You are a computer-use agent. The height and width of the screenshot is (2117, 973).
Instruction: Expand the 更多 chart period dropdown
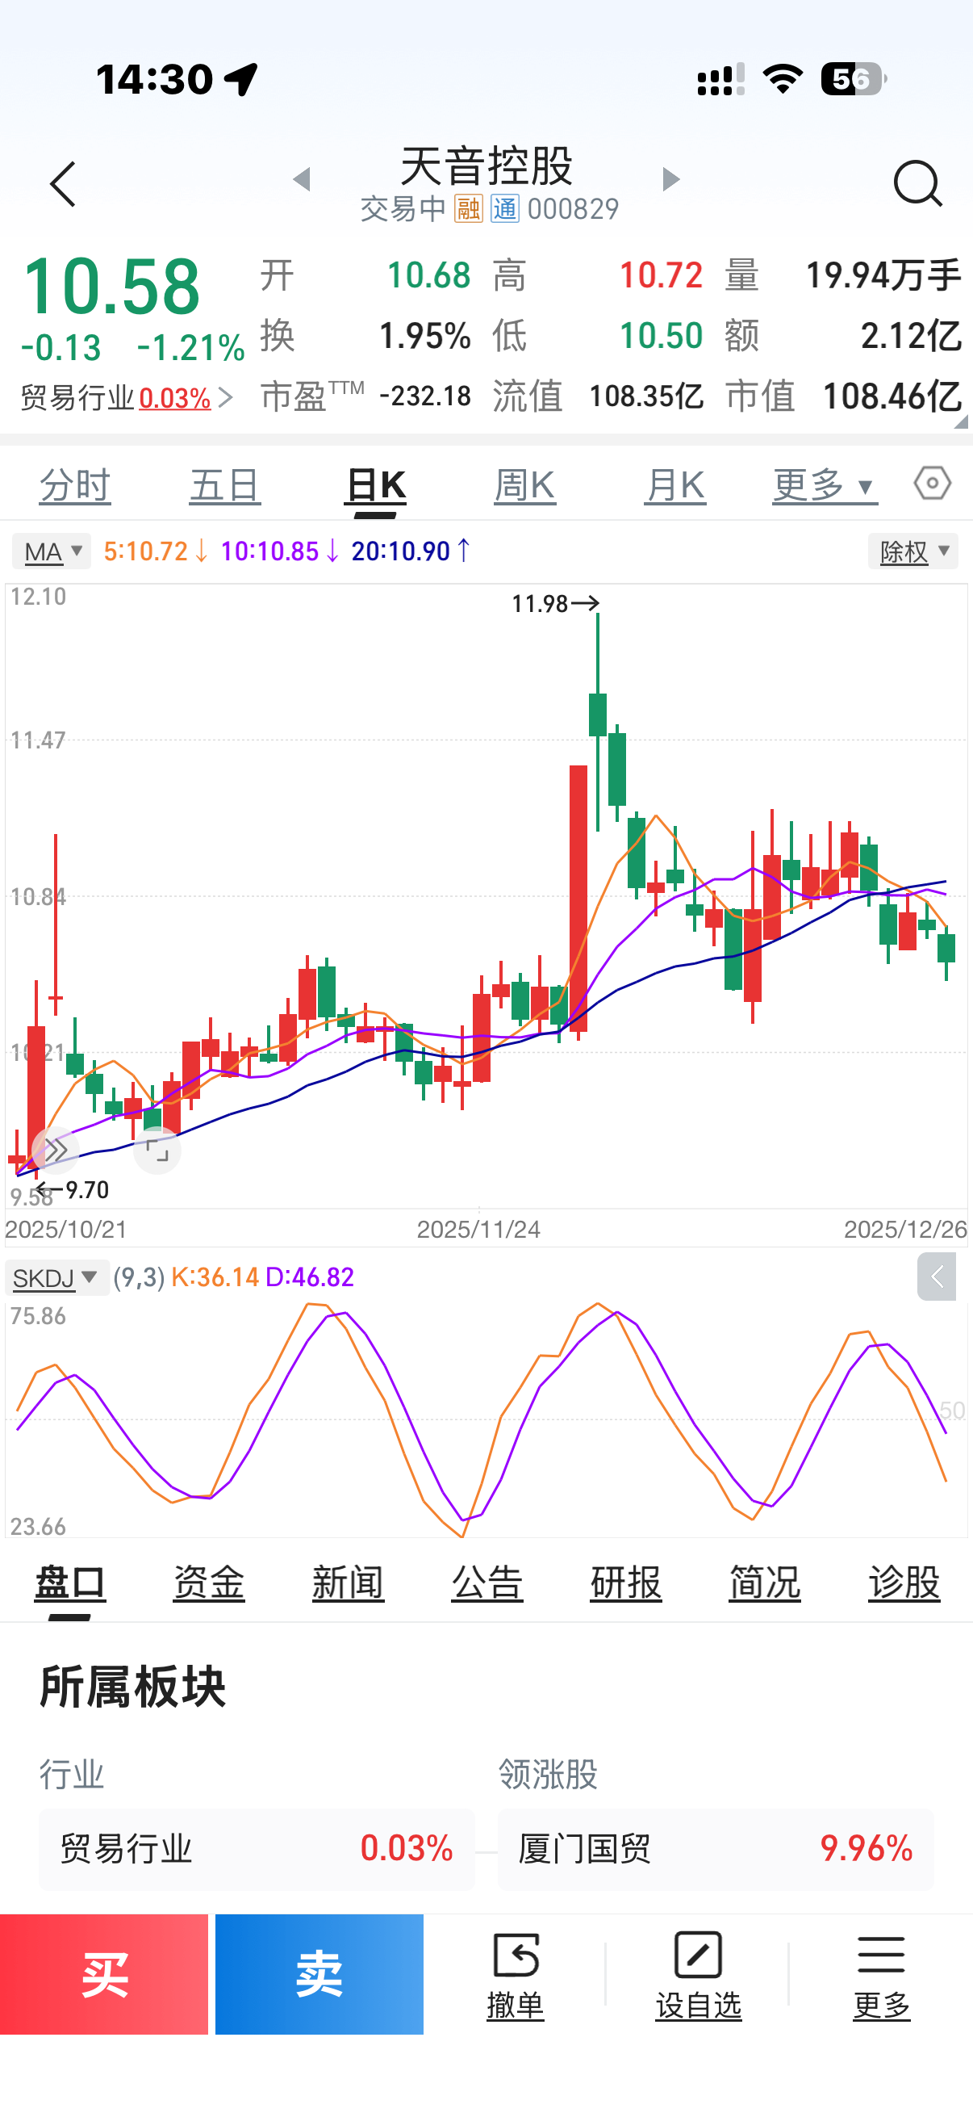click(824, 486)
